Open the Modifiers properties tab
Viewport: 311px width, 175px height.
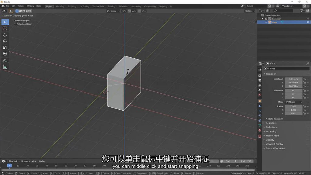click(260, 106)
